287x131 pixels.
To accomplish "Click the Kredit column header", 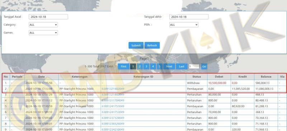I will click(243, 77).
